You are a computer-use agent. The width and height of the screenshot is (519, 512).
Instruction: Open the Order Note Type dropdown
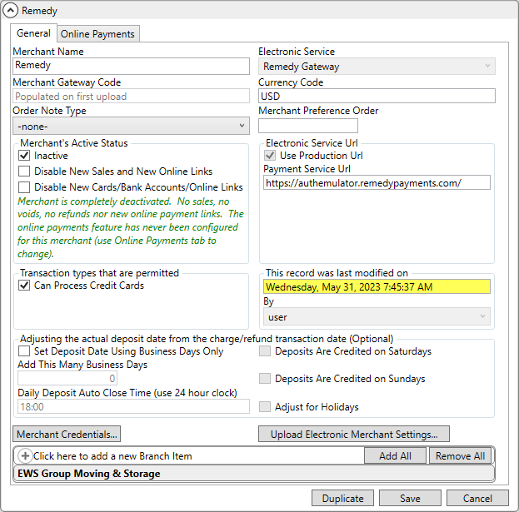(x=131, y=126)
